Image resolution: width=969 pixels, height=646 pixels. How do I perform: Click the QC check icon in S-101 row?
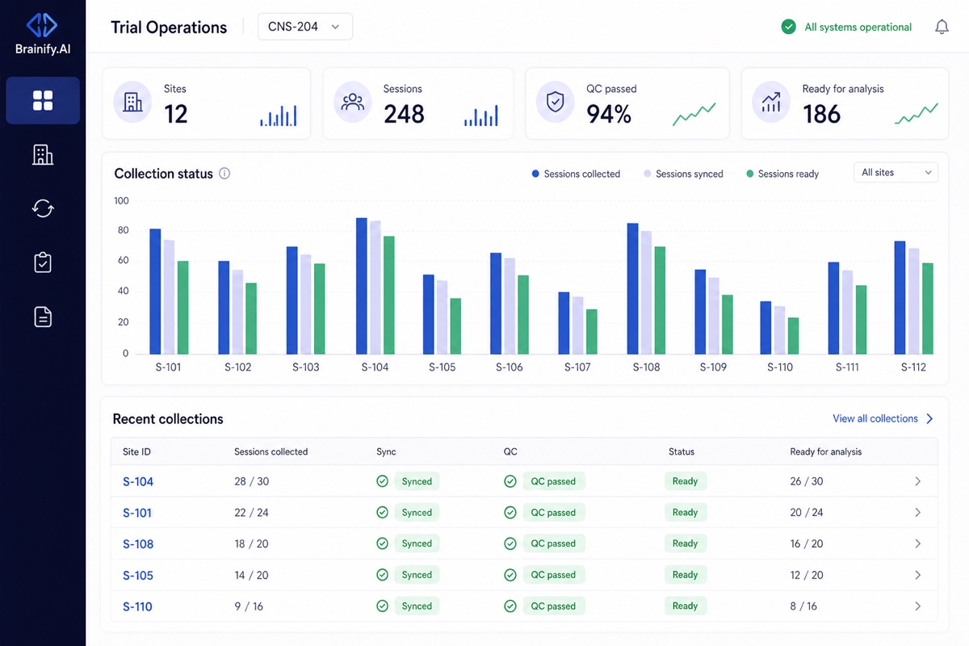point(510,513)
